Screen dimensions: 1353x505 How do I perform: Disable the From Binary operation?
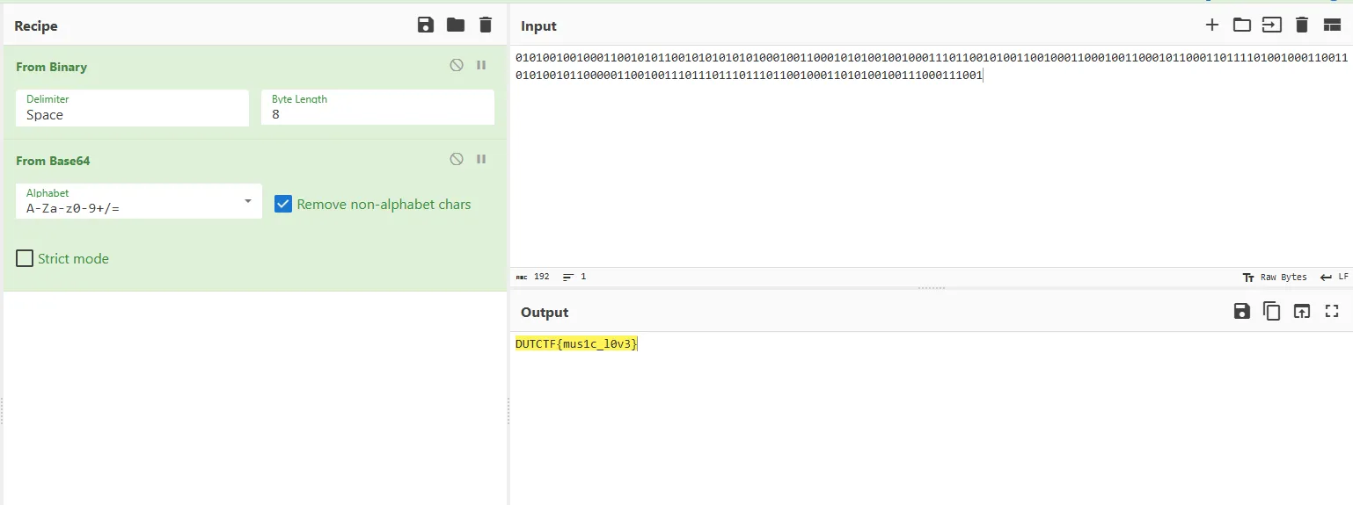point(457,66)
